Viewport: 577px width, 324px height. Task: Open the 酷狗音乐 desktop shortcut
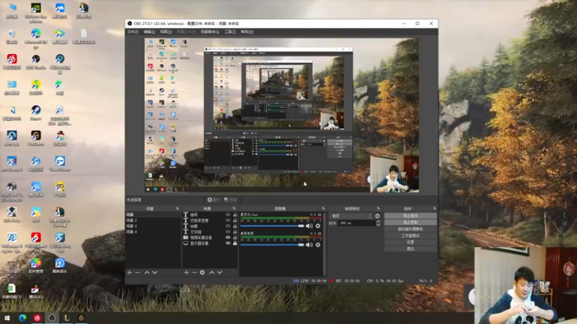(60, 266)
